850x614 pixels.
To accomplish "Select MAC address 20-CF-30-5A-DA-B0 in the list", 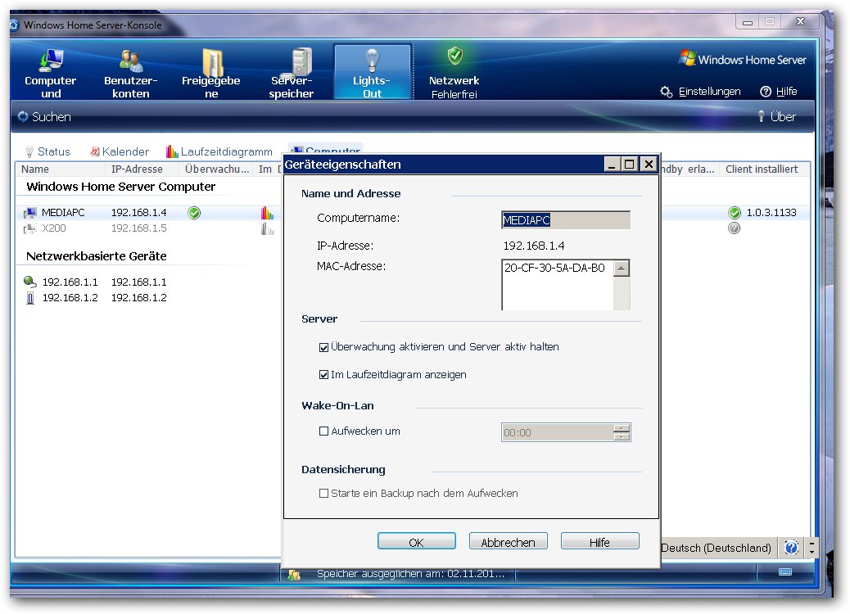I will (554, 268).
